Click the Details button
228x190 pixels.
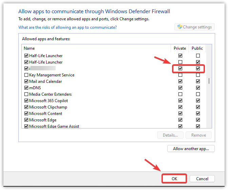(170, 135)
